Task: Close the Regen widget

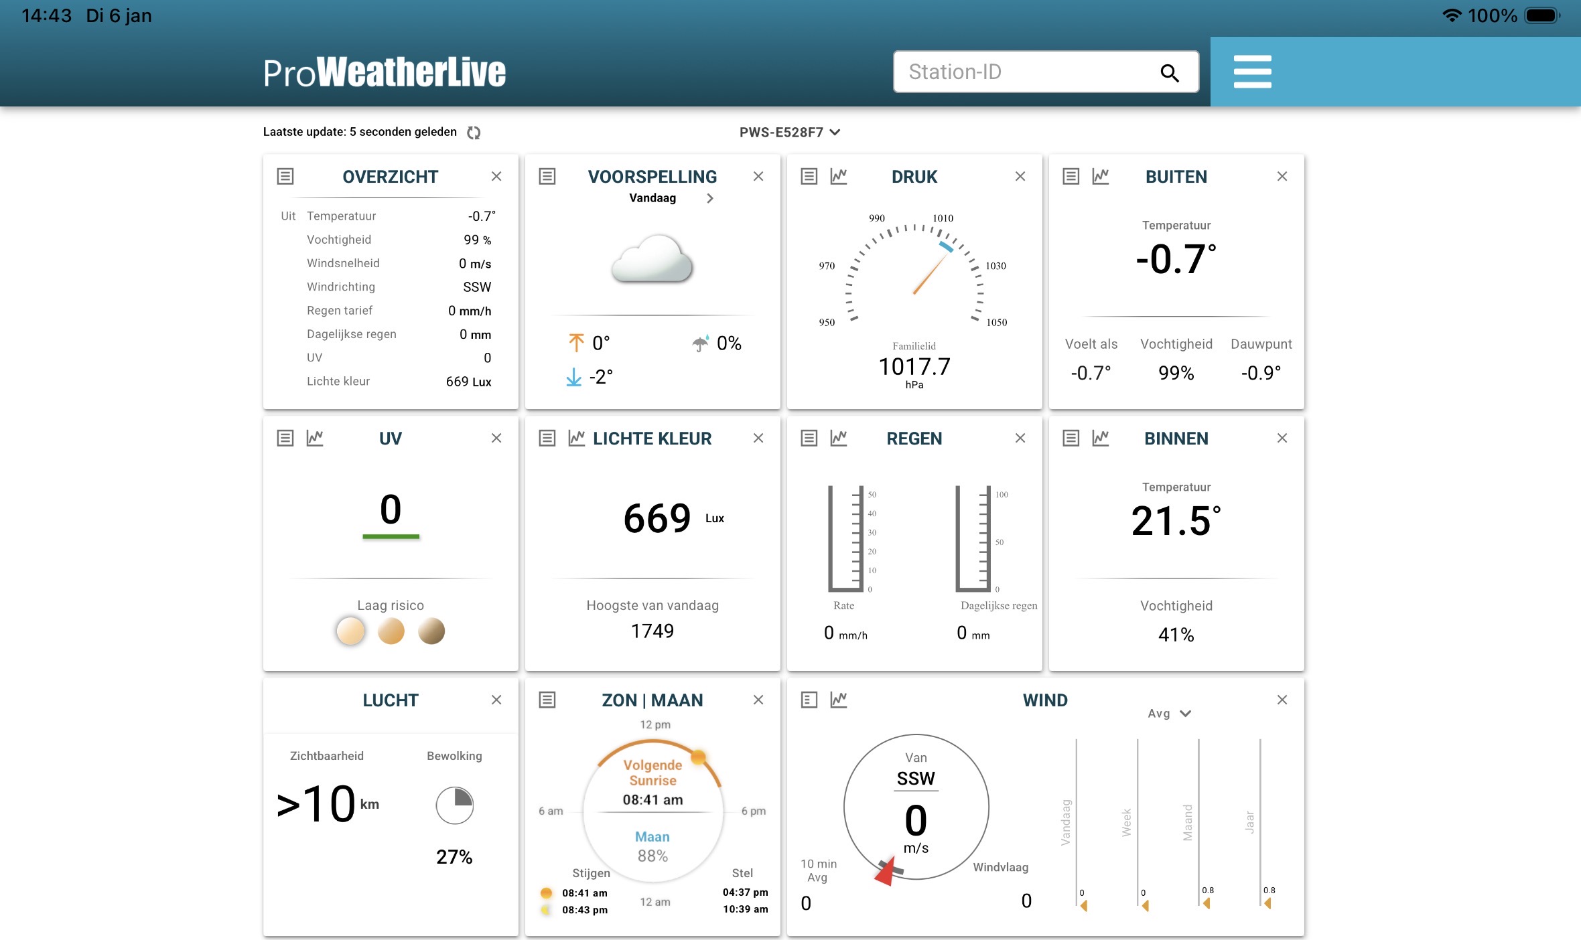Action: coord(1020,438)
